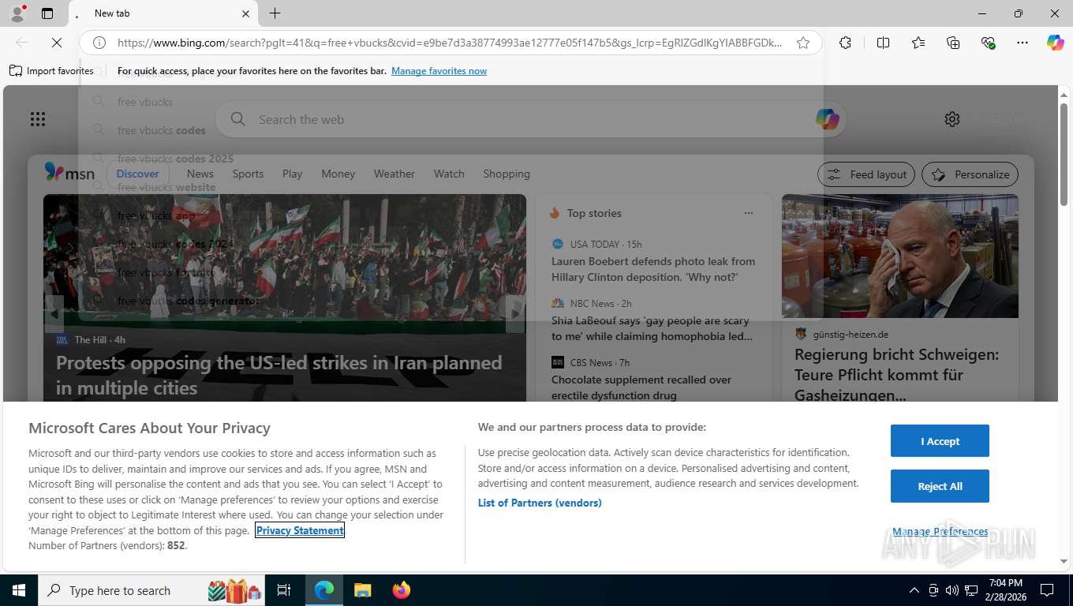Open the Money tab
The height and width of the screenshot is (606, 1073).
pos(338,174)
